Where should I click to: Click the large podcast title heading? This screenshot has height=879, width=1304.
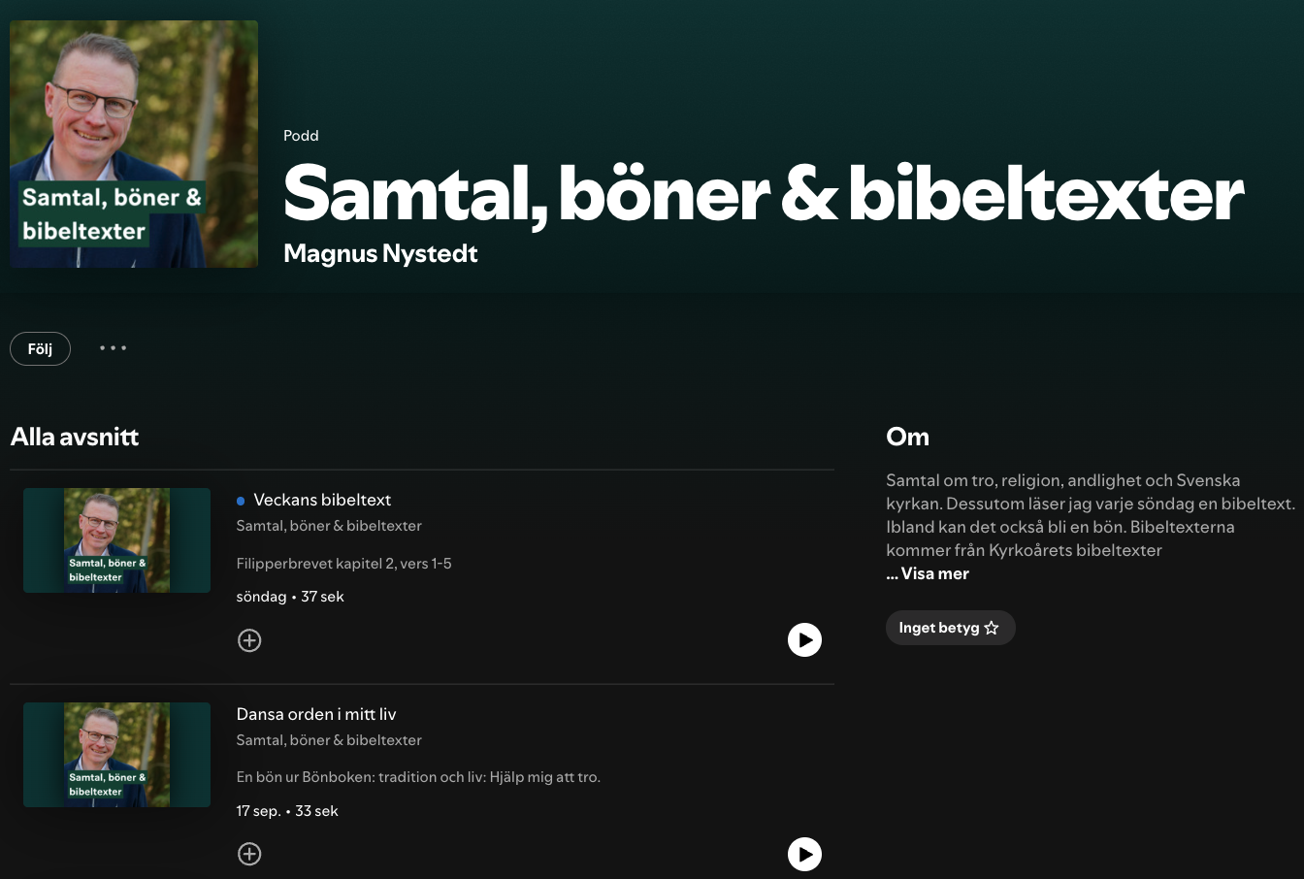click(x=763, y=193)
